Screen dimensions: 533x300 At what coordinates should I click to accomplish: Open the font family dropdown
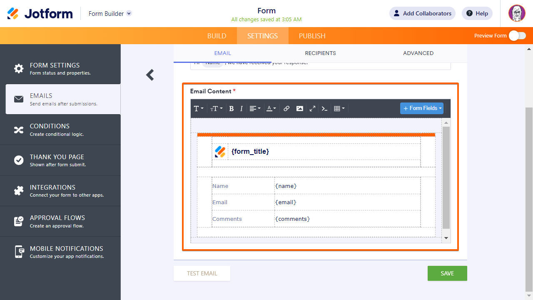pos(199,108)
